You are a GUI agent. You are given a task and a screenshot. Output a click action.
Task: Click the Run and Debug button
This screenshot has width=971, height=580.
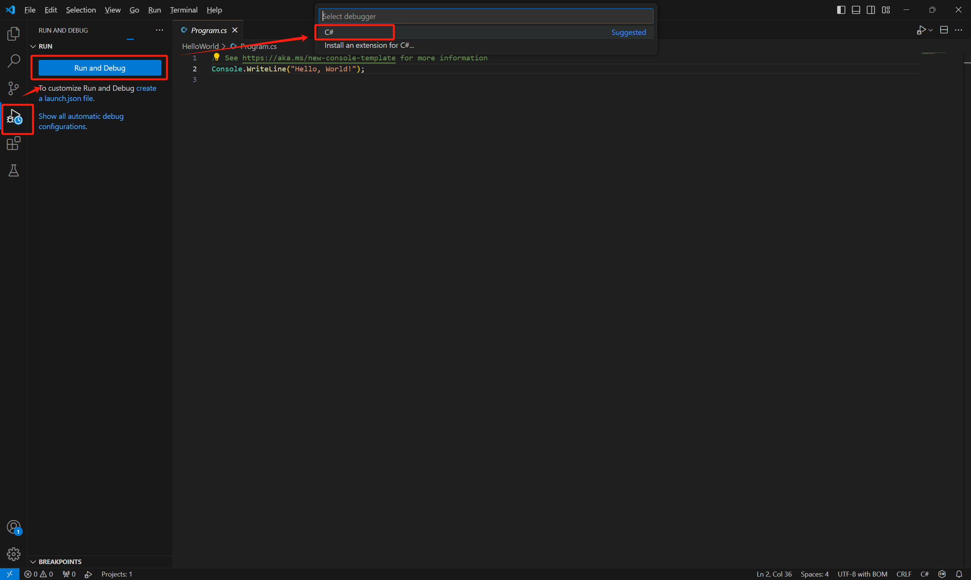[x=100, y=68]
